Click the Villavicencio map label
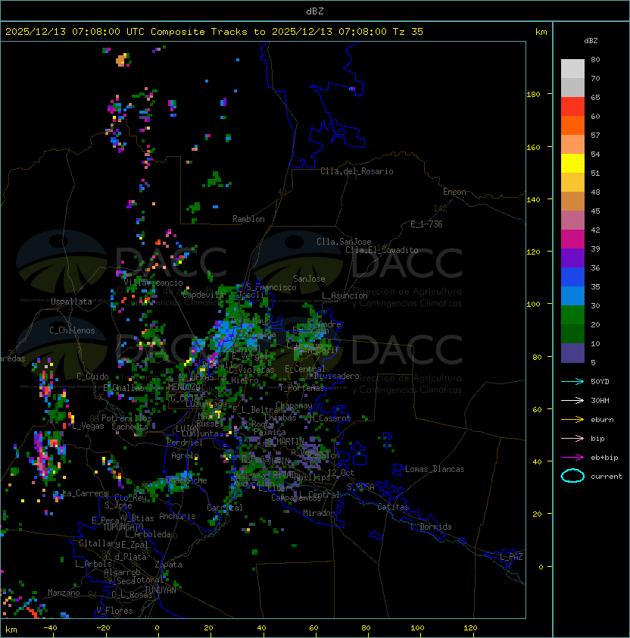The width and height of the screenshot is (630, 638). tap(153, 283)
